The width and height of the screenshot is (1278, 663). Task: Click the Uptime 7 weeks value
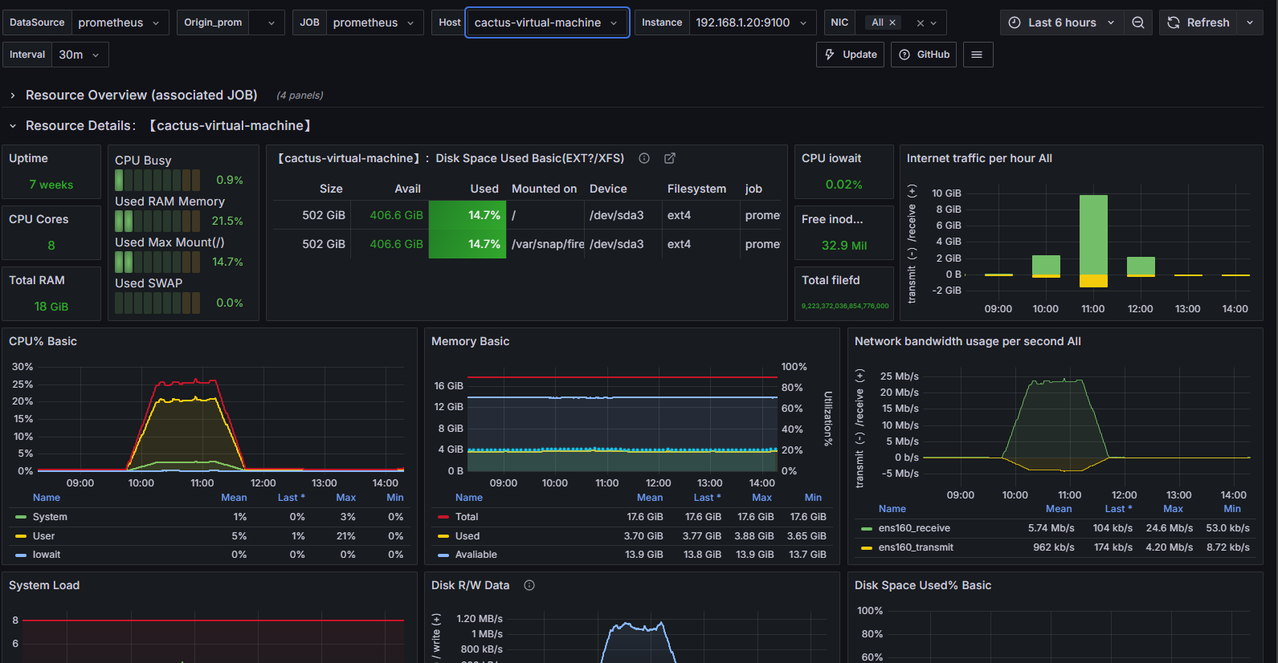[51, 185]
